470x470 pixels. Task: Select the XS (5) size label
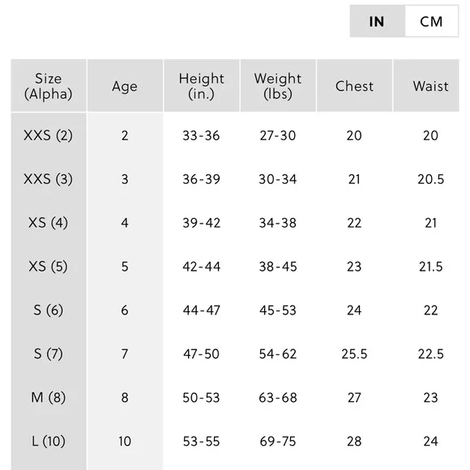tap(49, 267)
